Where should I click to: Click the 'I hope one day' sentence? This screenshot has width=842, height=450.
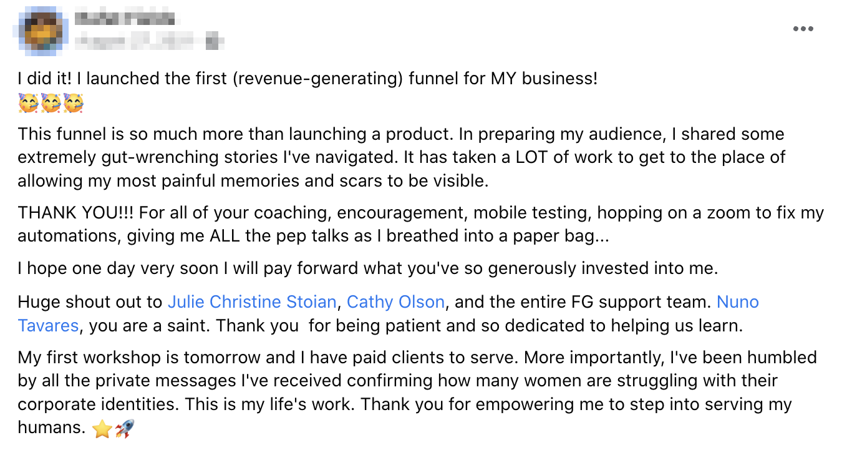click(x=368, y=269)
